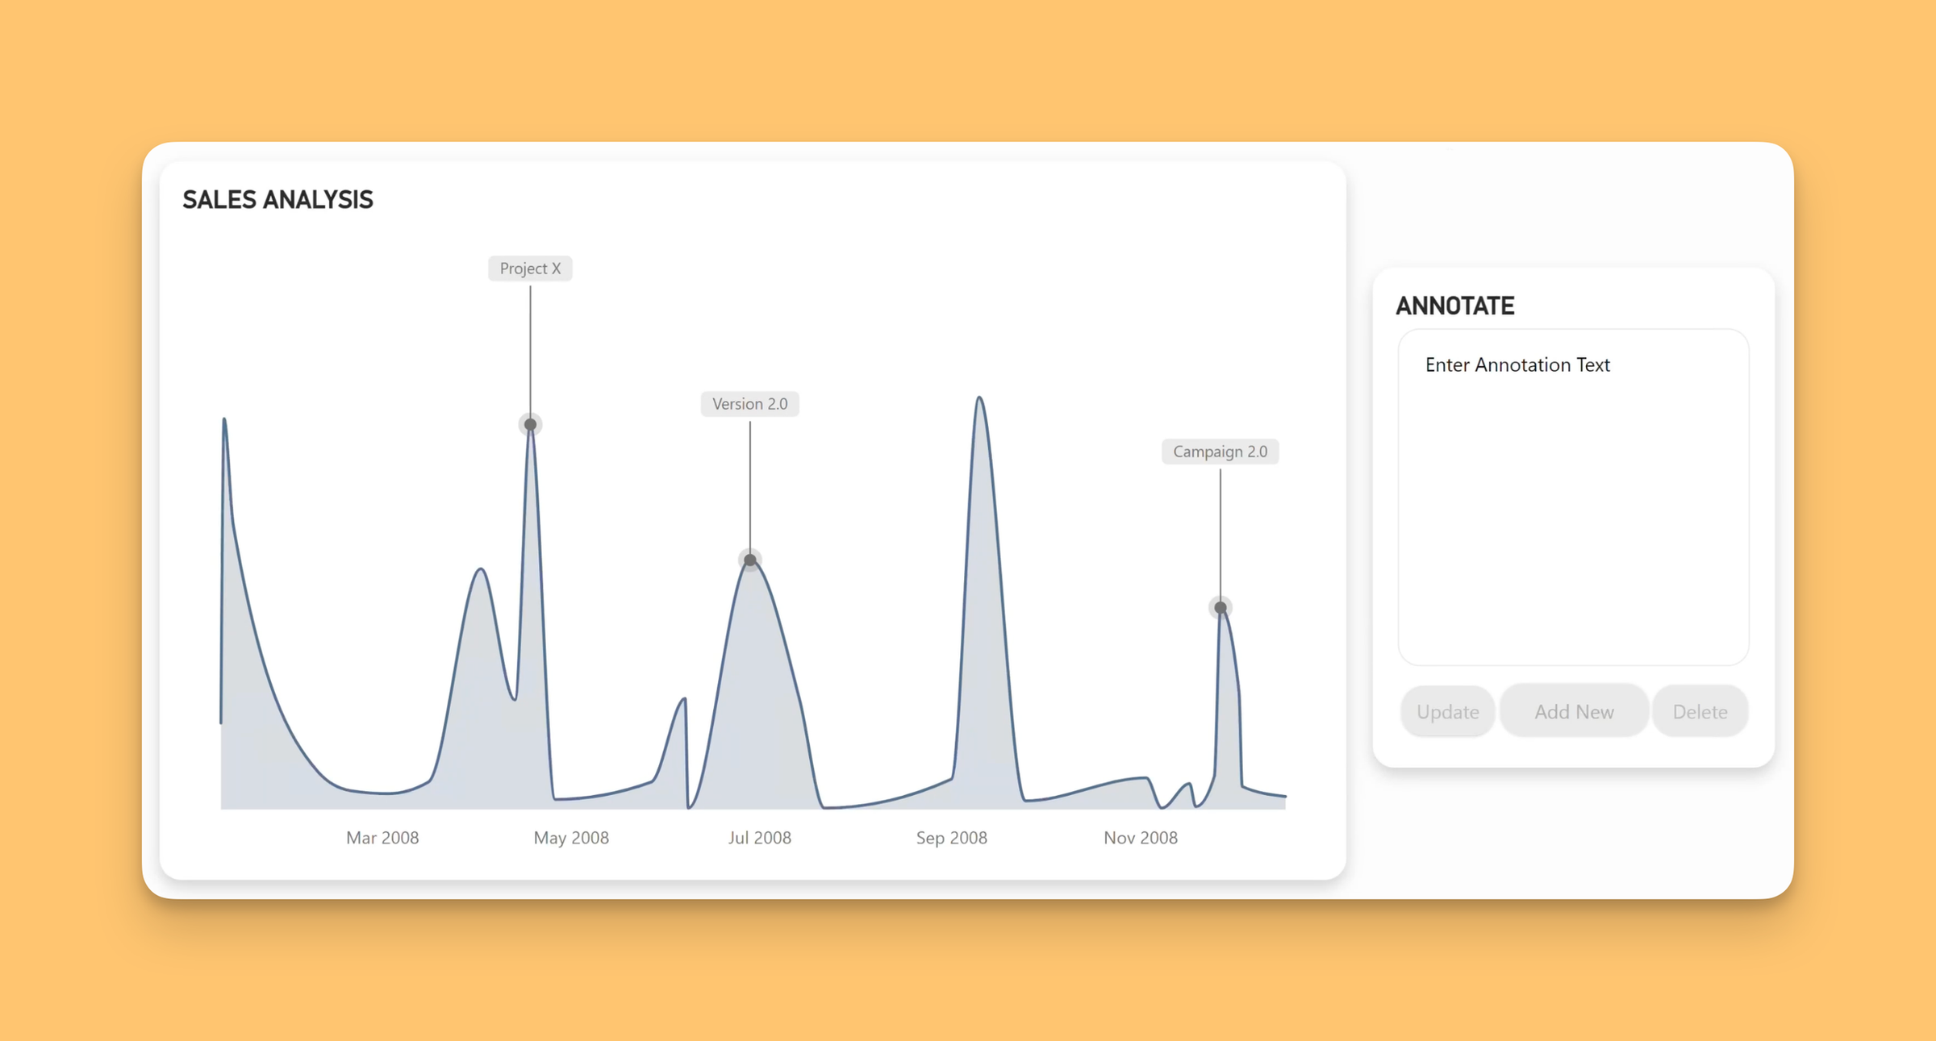1936x1041 pixels.
Task: Select the Campaign 2.0 annotation label
Action: point(1220,452)
